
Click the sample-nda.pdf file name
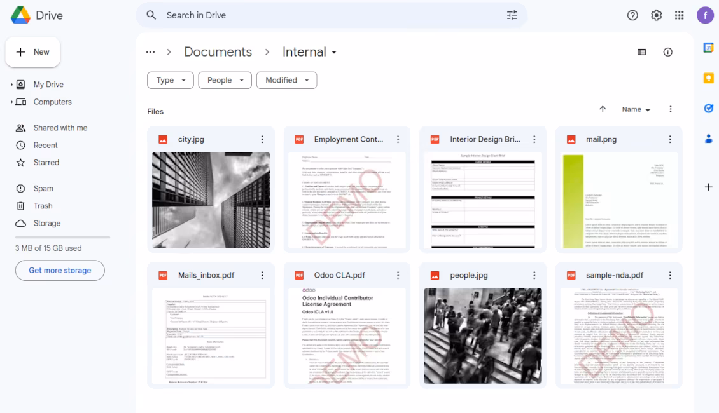615,276
